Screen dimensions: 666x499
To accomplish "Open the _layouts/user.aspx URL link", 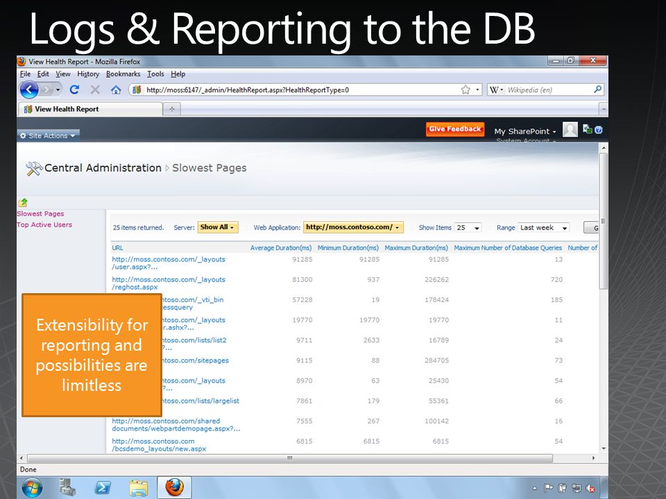I will point(169,263).
